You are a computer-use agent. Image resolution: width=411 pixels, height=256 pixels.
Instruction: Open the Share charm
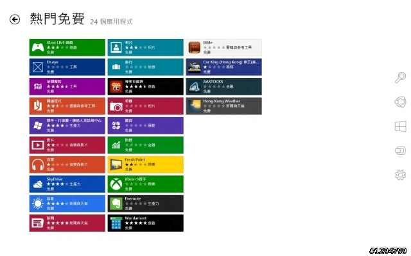400,102
